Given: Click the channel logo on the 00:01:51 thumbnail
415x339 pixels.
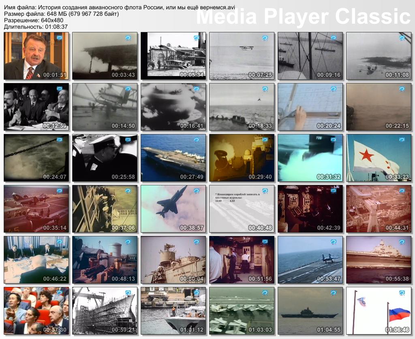Looking at the screenshot, I should click(x=60, y=38).
